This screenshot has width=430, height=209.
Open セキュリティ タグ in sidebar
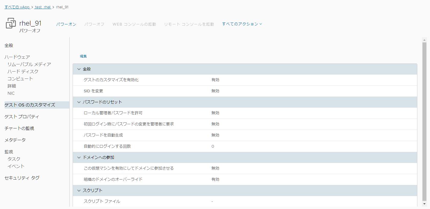coord(22,178)
